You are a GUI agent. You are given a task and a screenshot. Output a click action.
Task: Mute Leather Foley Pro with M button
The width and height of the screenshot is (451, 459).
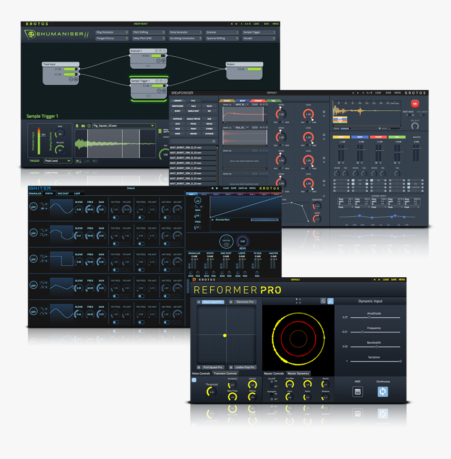coord(231,368)
